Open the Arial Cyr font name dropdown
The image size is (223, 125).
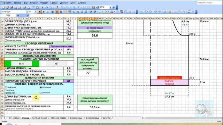tap(27, 12)
